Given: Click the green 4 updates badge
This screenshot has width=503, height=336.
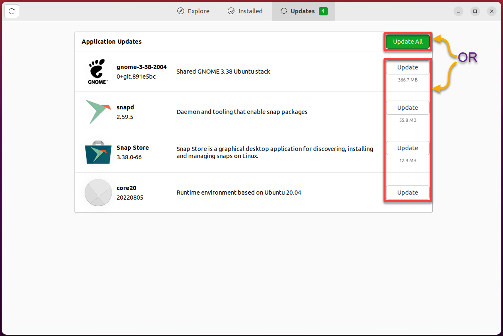Looking at the screenshot, I should 323,11.
